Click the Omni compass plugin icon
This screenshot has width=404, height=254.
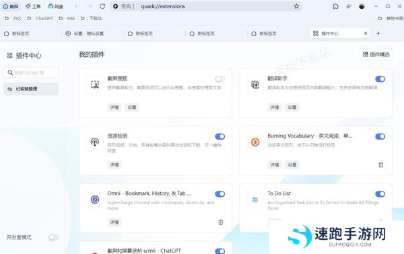click(x=95, y=200)
